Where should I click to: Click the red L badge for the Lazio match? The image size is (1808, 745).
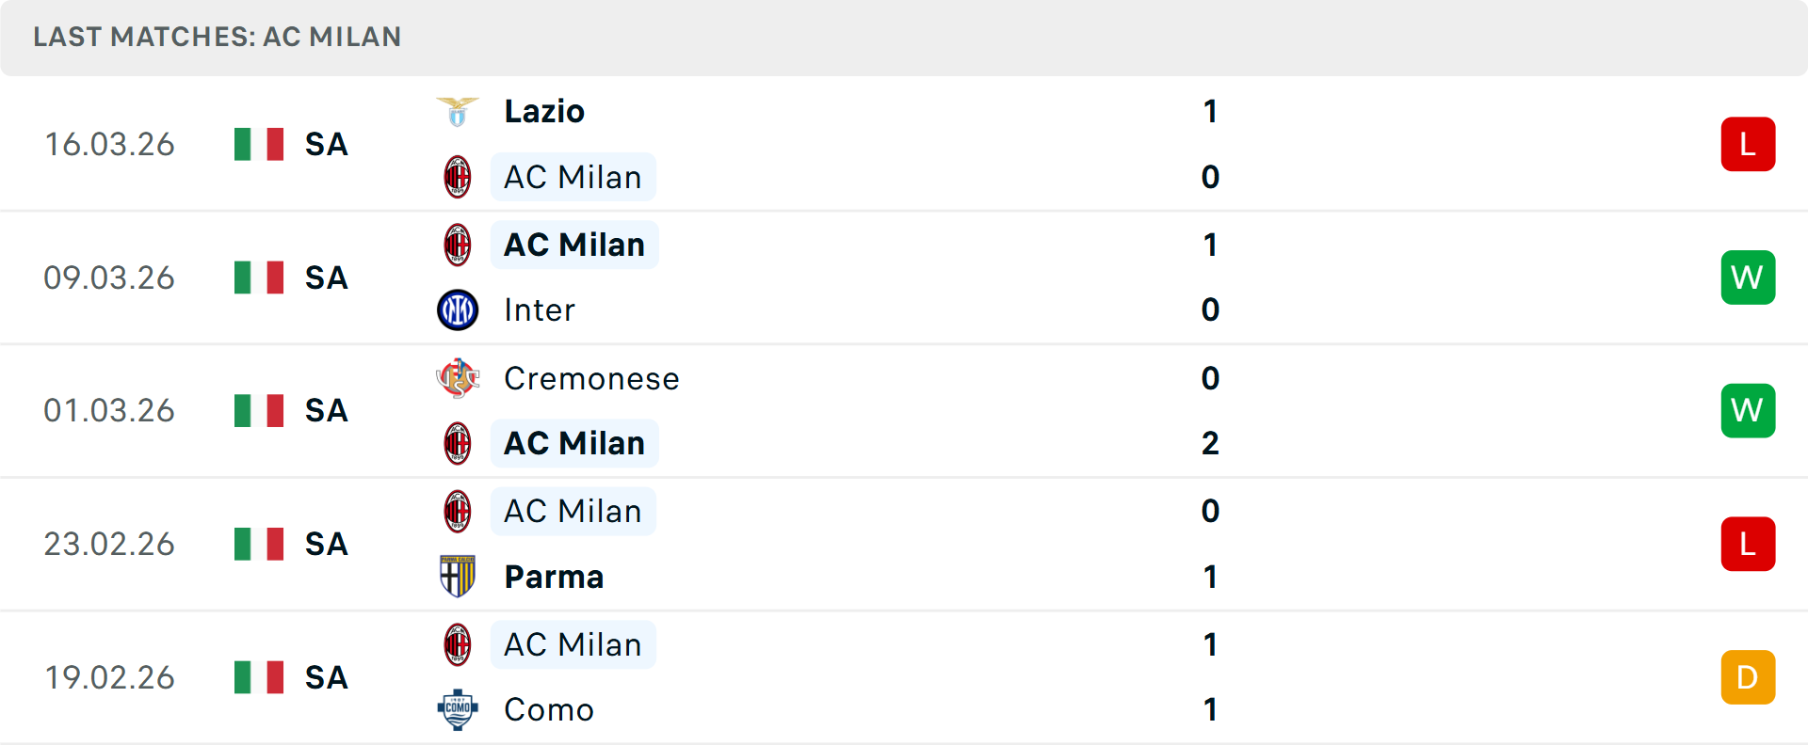point(1748,144)
